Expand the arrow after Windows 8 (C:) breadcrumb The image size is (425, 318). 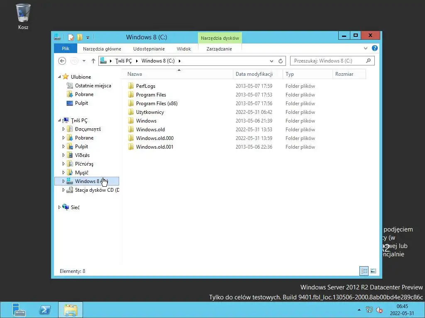click(179, 61)
